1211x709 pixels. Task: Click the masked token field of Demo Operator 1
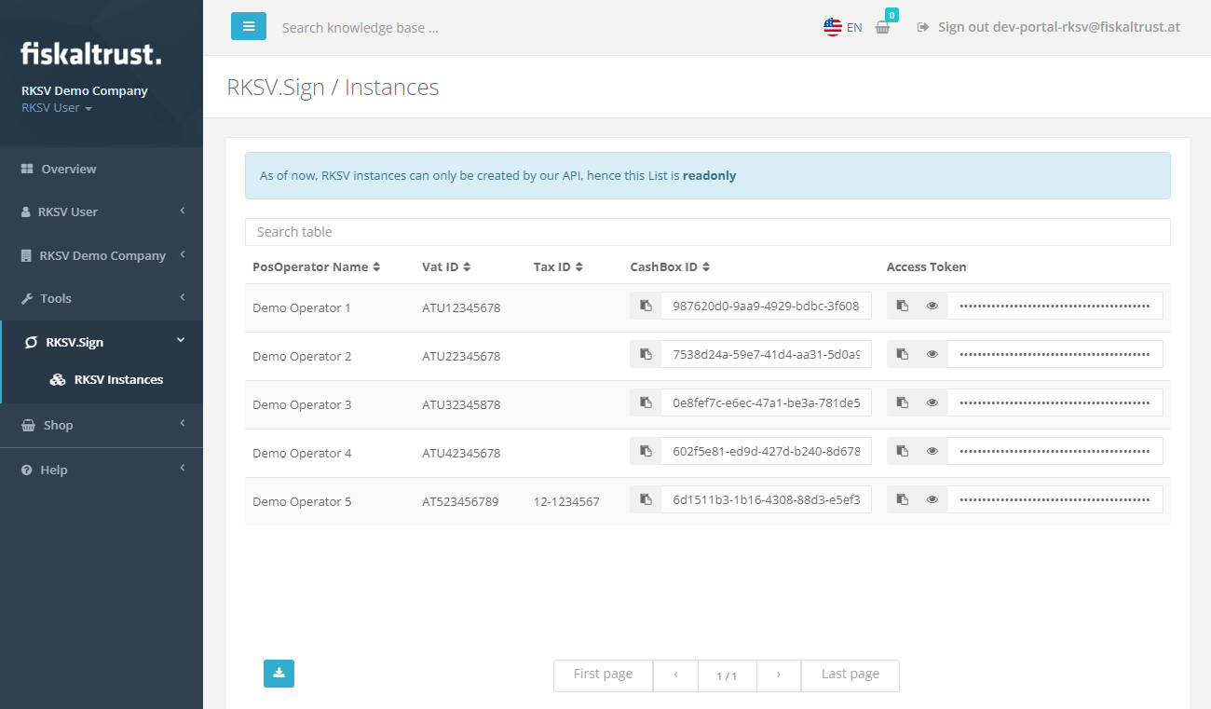click(1055, 306)
